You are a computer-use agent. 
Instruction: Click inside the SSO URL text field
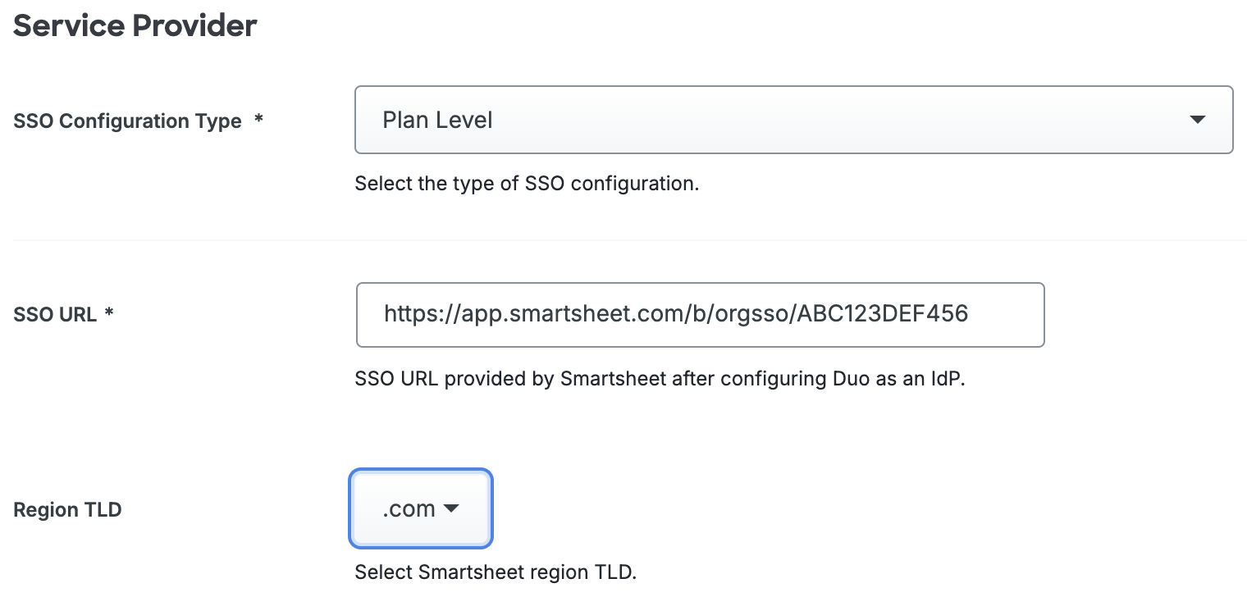tap(700, 315)
